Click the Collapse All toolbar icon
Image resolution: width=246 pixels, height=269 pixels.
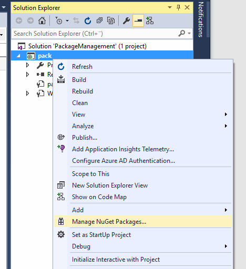(x=99, y=20)
